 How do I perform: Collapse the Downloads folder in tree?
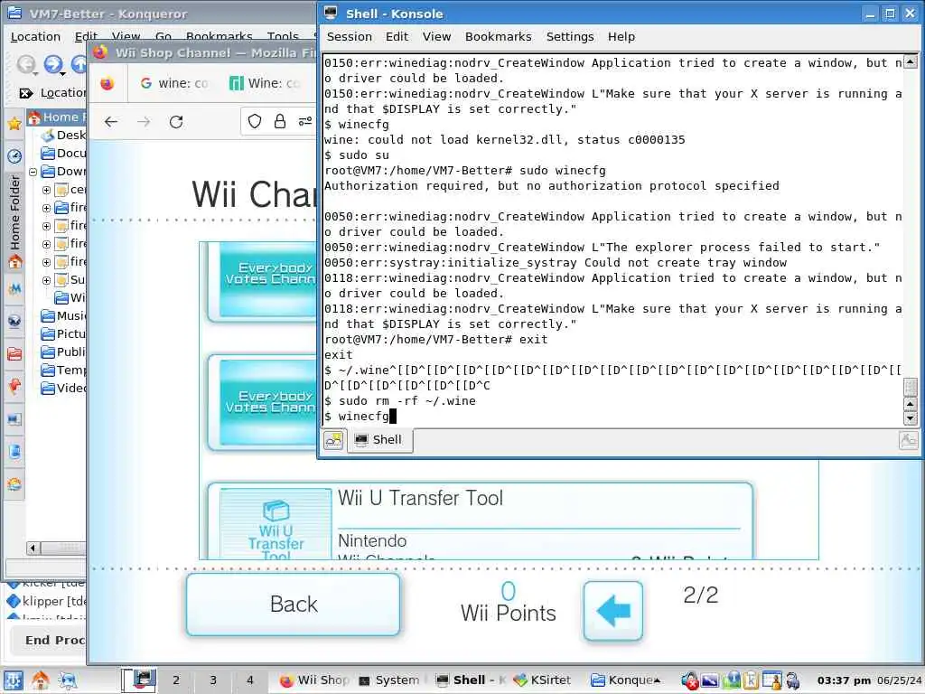pos(33,172)
